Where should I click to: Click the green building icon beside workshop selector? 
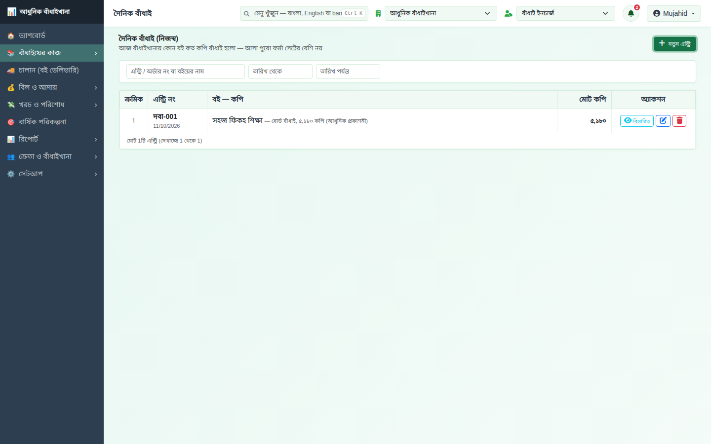coord(378,13)
